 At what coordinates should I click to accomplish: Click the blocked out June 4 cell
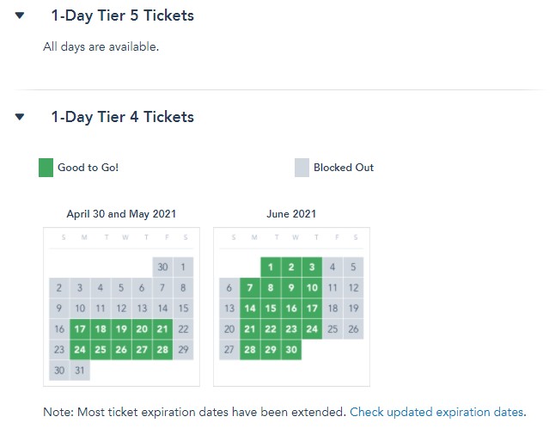pos(332,267)
